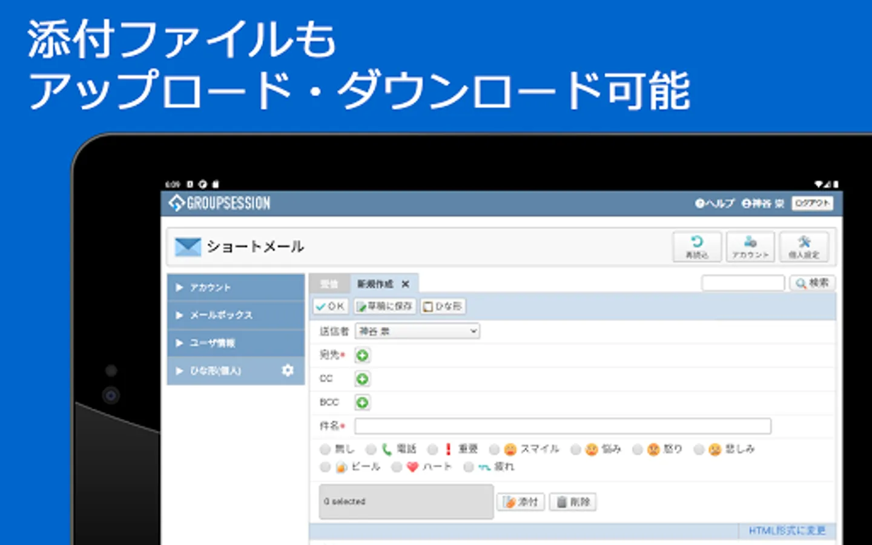872x545 pixels.
Task: Add a CC recipient with plus icon
Action: tap(362, 379)
